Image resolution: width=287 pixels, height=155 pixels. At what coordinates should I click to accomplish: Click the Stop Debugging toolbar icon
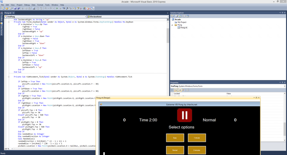point(60,8)
